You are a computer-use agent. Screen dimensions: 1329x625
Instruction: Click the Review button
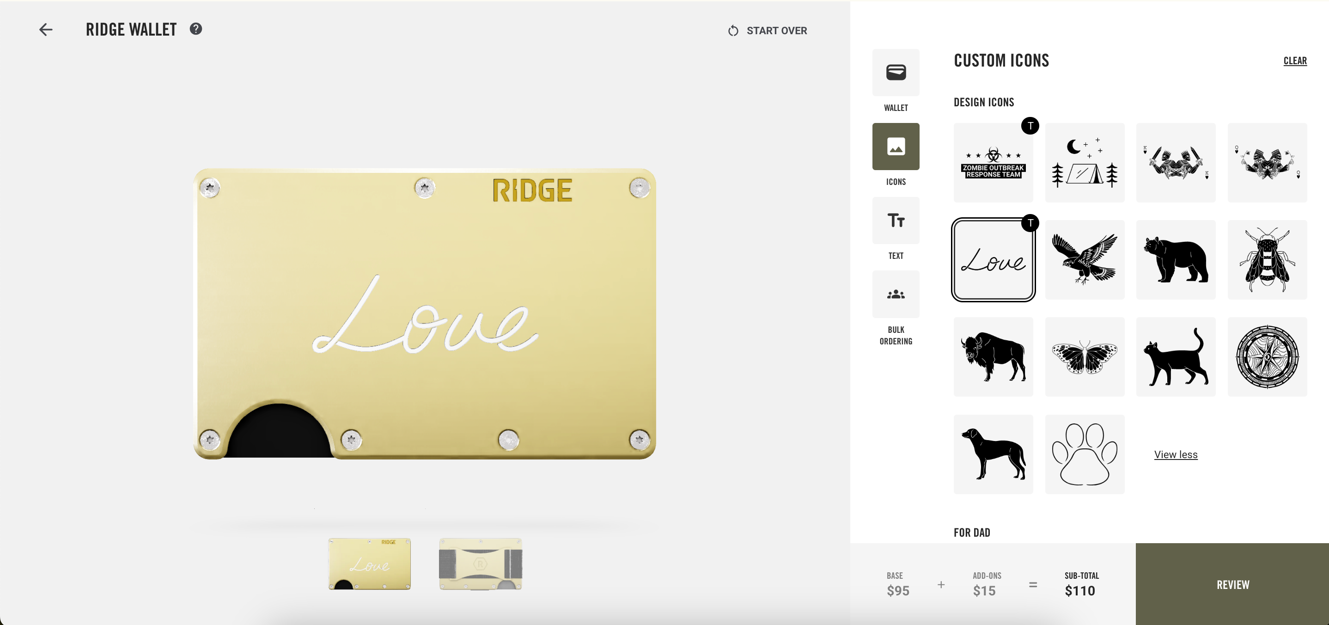tap(1232, 584)
